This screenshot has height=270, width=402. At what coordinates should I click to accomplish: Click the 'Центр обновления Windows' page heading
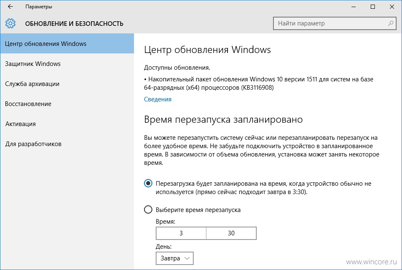207,50
